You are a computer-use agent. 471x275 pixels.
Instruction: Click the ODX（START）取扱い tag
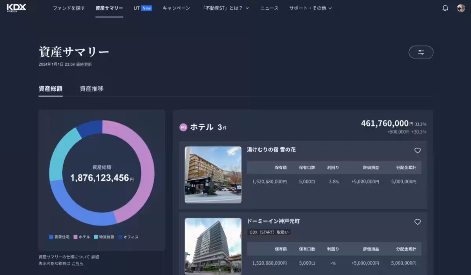point(269,232)
